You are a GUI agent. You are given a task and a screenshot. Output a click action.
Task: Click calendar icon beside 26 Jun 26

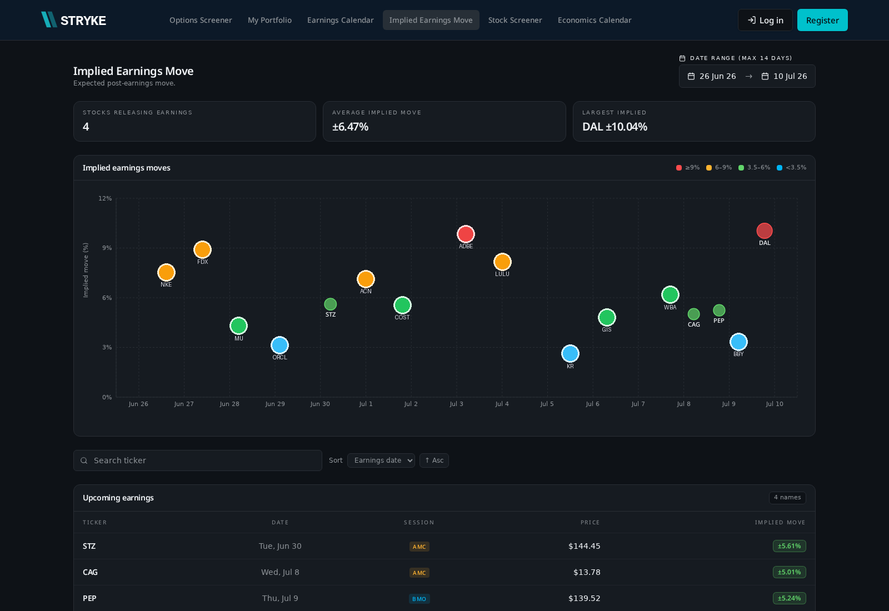[x=691, y=76]
